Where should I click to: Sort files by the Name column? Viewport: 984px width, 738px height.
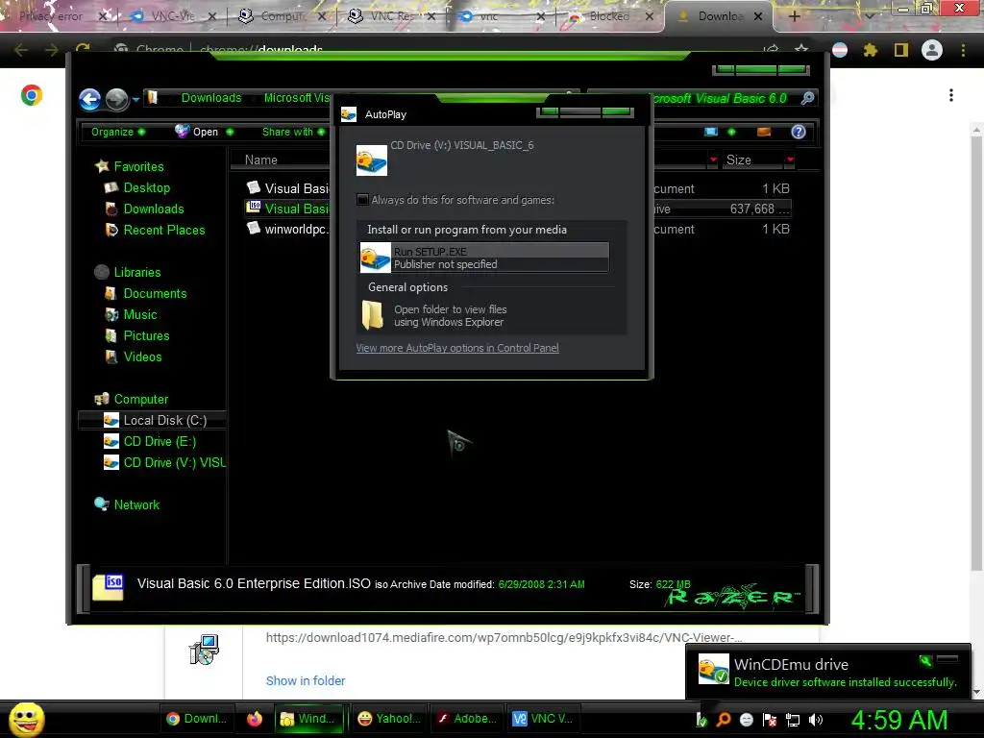click(261, 160)
